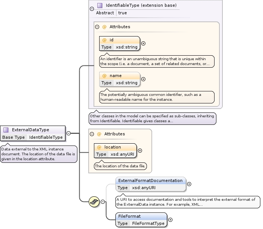The width and height of the screenshot is (263, 229).
Task: Collapse the sequence compositor branch
Action: pos(103,202)
